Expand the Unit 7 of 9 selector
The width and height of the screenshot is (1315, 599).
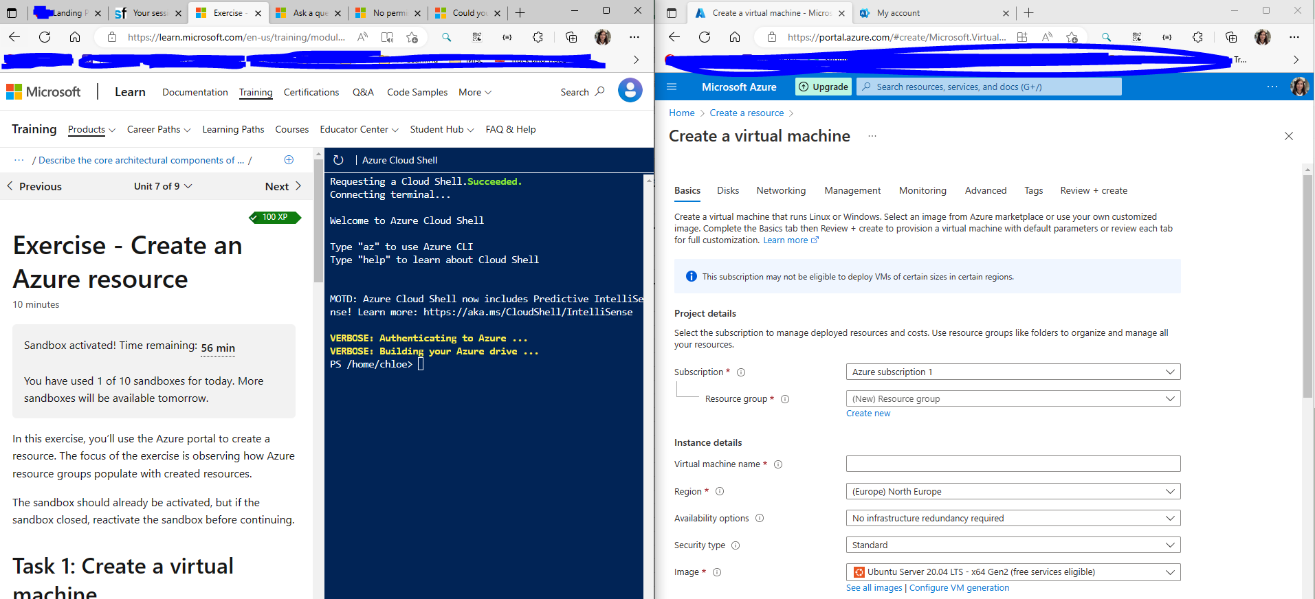pos(163,186)
